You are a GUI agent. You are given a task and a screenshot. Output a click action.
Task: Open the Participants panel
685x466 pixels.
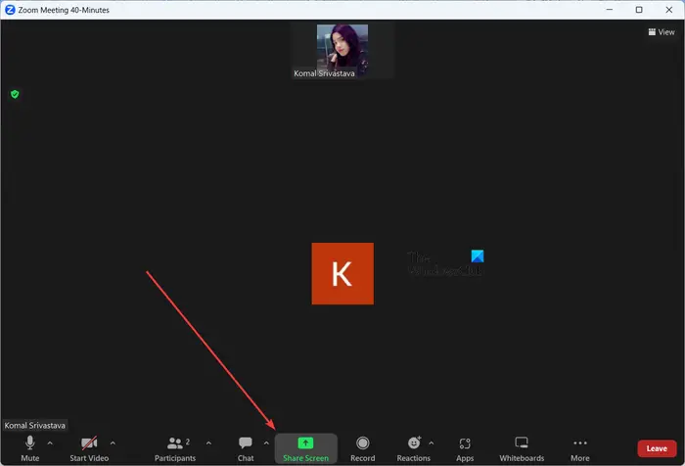175,448
